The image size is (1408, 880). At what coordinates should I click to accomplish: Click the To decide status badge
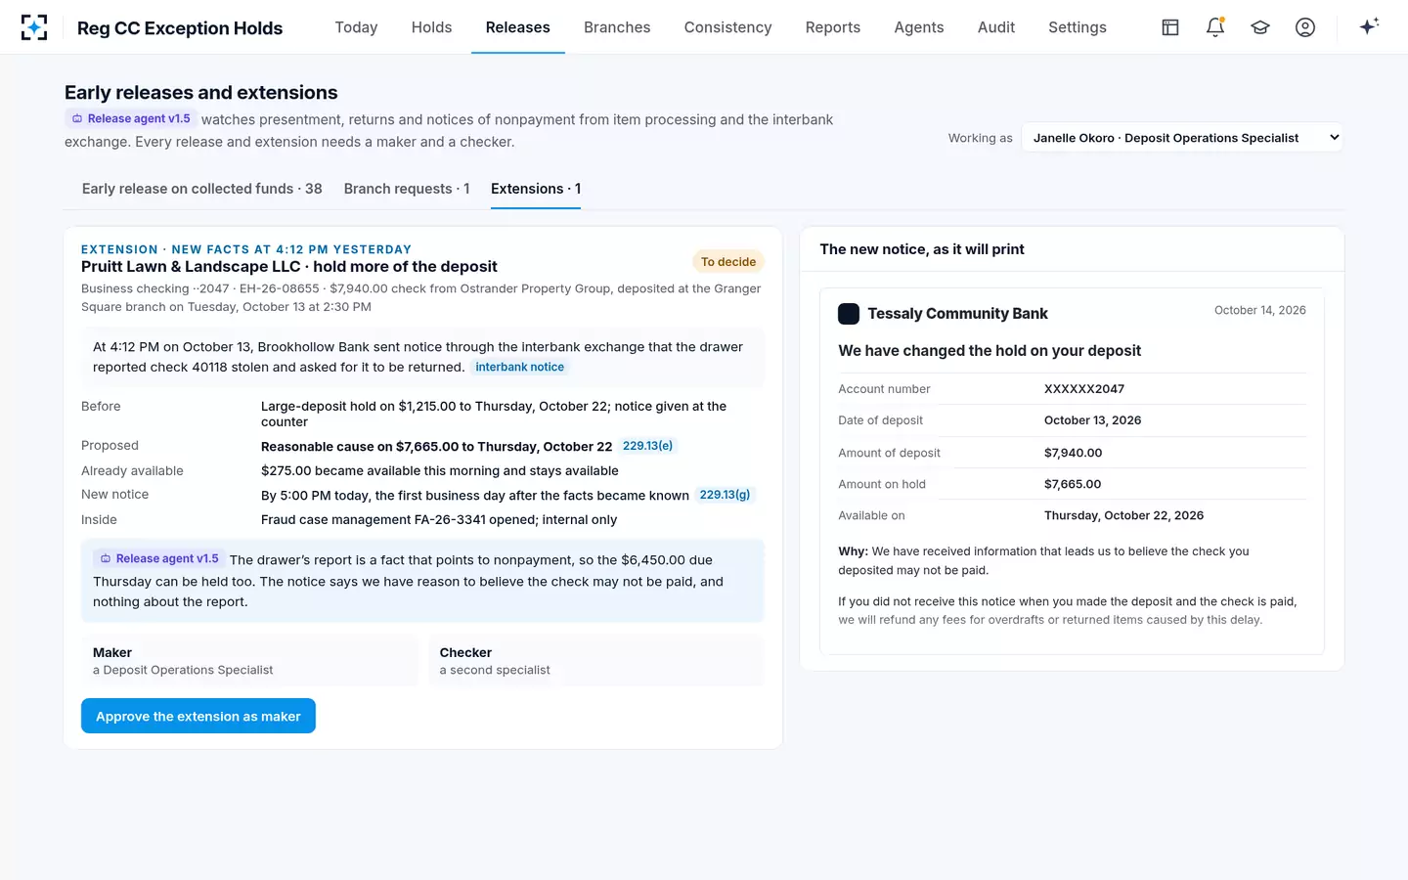pyautogui.click(x=728, y=262)
